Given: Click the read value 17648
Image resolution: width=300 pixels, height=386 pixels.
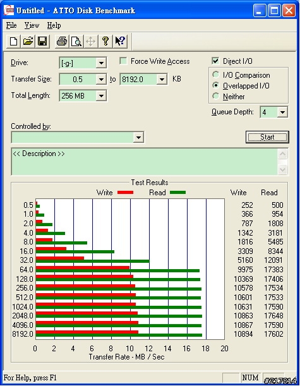Looking at the screenshot, I should (x=273, y=316).
